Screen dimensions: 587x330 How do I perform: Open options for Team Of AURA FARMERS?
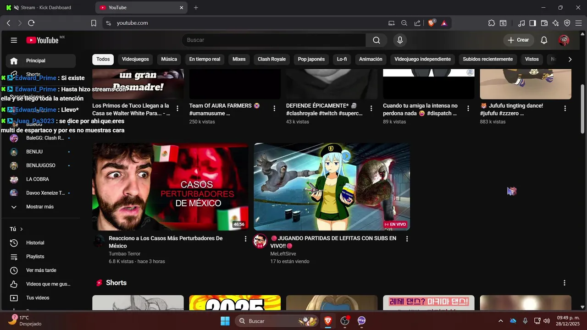point(274,109)
